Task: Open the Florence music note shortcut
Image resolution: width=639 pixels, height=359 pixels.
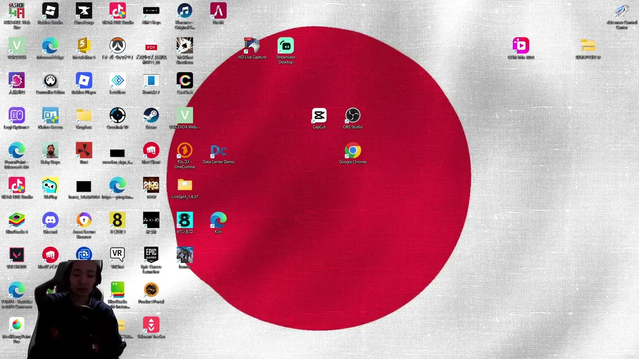Action: point(185,11)
